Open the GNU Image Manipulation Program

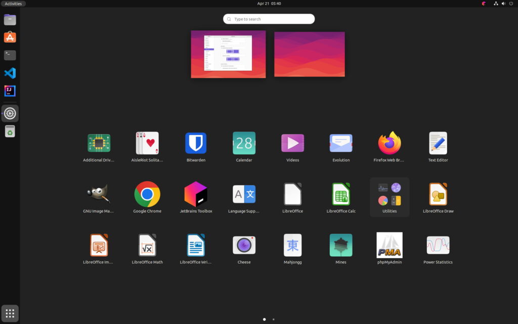click(99, 194)
